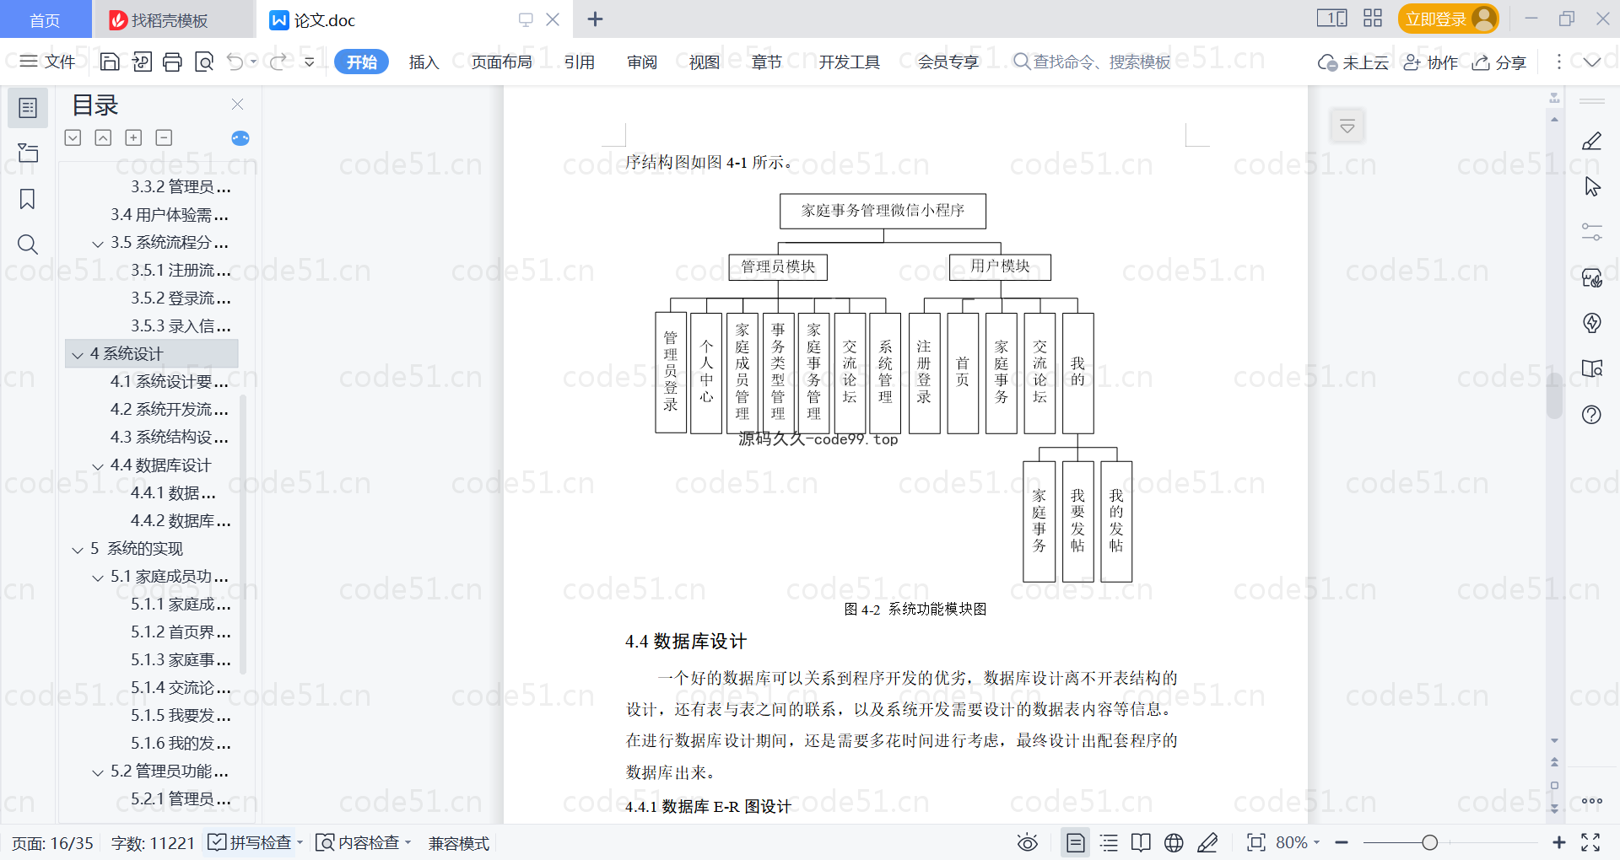The width and height of the screenshot is (1620, 860).
Task: Click the zoom in plus button
Action: coord(1559,842)
